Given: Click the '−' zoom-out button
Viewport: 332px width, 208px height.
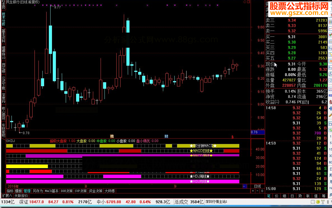Looking at the screenshot, I should (258, 191).
